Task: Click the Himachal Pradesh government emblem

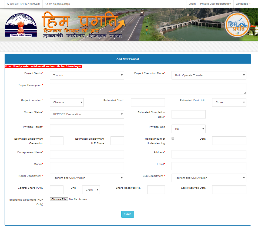Action: click(18, 25)
